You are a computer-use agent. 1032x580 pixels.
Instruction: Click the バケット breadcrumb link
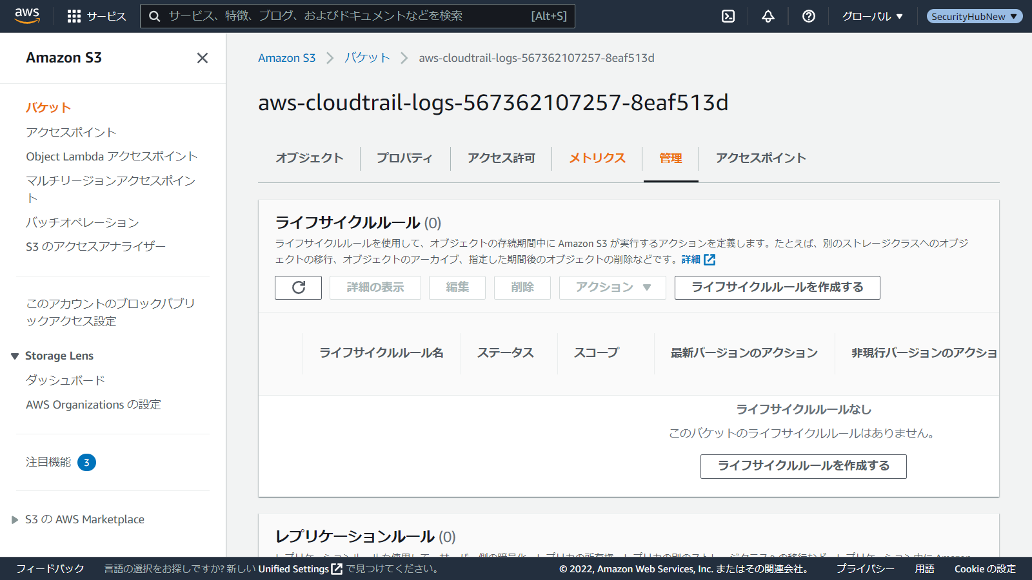(367, 58)
